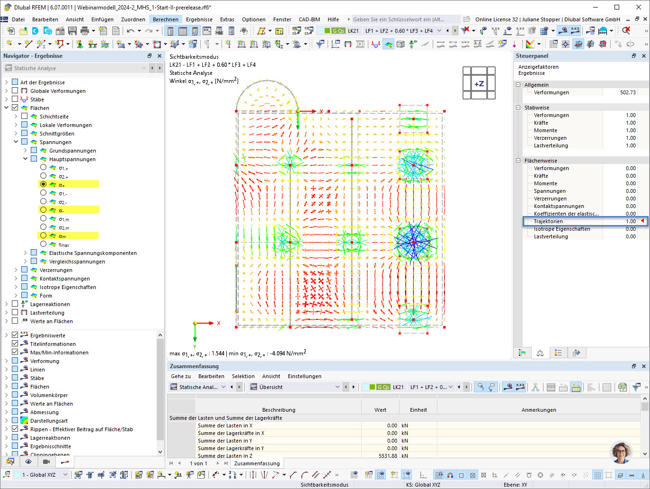Viewport: 650px width, 489px height.
Task: Open the Selektion menu in Zusammenfassung panel
Action: coord(243,376)
